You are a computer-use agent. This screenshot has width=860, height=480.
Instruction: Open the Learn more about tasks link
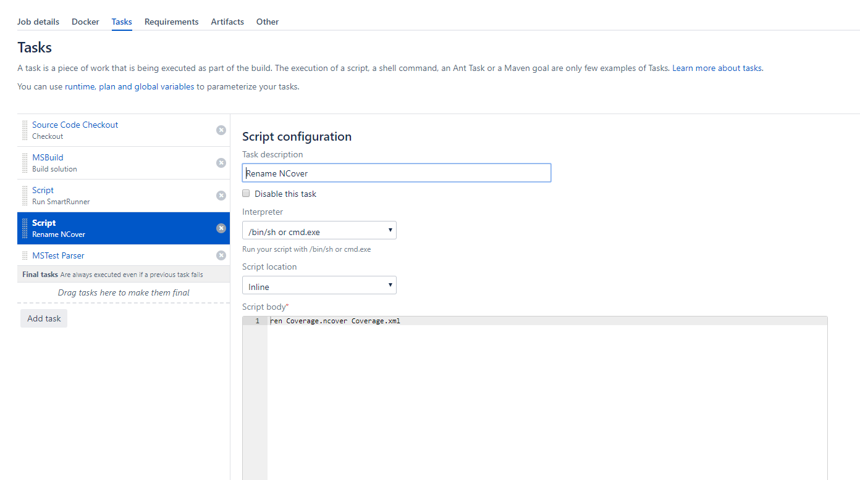click(717, 68)
